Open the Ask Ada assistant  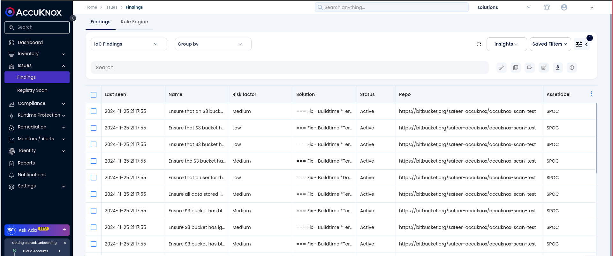coord(37,230)
